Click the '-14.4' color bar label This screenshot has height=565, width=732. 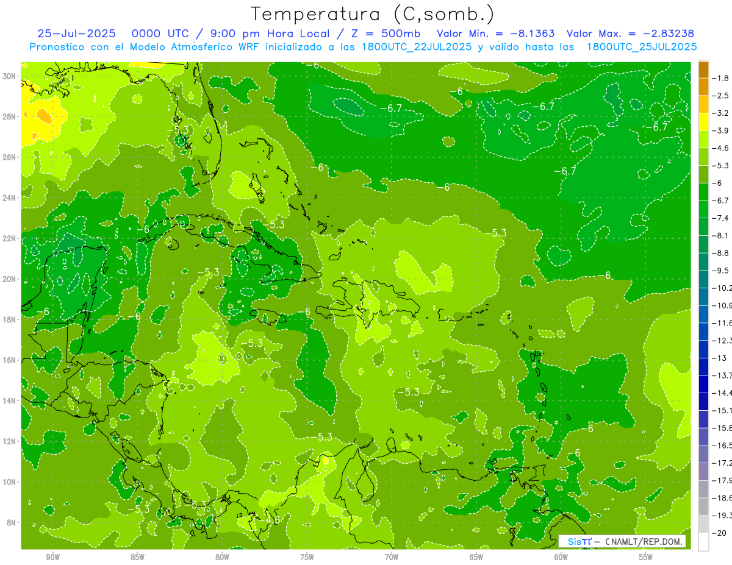[x=722, y=393]
